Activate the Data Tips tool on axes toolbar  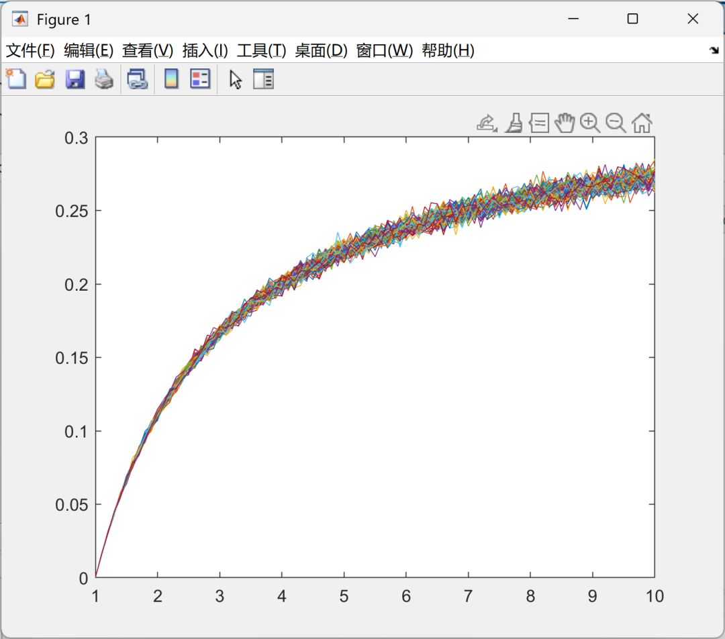point(539,123)
